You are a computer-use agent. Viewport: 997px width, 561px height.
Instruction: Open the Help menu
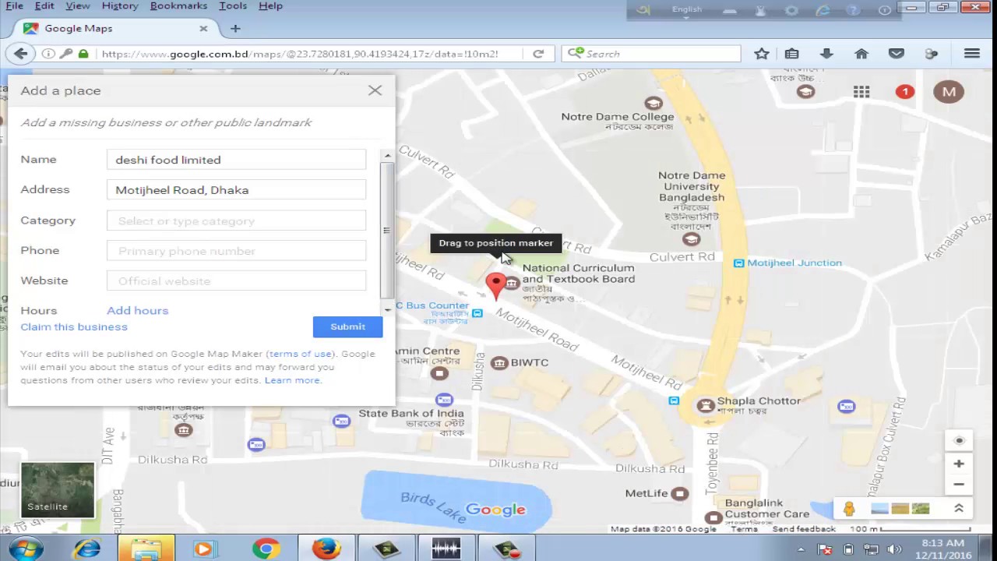[x=270, y=5]
